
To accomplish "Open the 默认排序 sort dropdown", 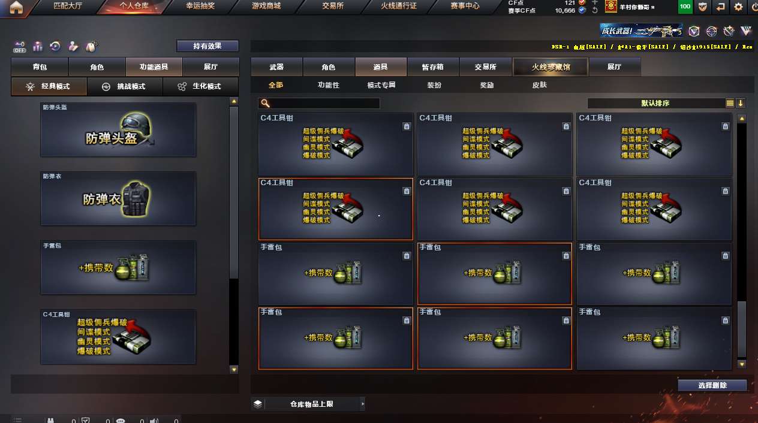I will (x=655, y=103).
